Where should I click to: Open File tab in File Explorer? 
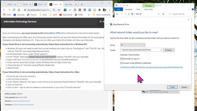(119, 9)
